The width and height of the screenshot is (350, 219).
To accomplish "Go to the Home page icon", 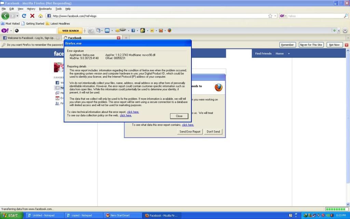I will coord(40,16).
